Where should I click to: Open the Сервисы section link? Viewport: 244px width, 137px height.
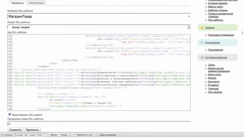click(210, 27)
